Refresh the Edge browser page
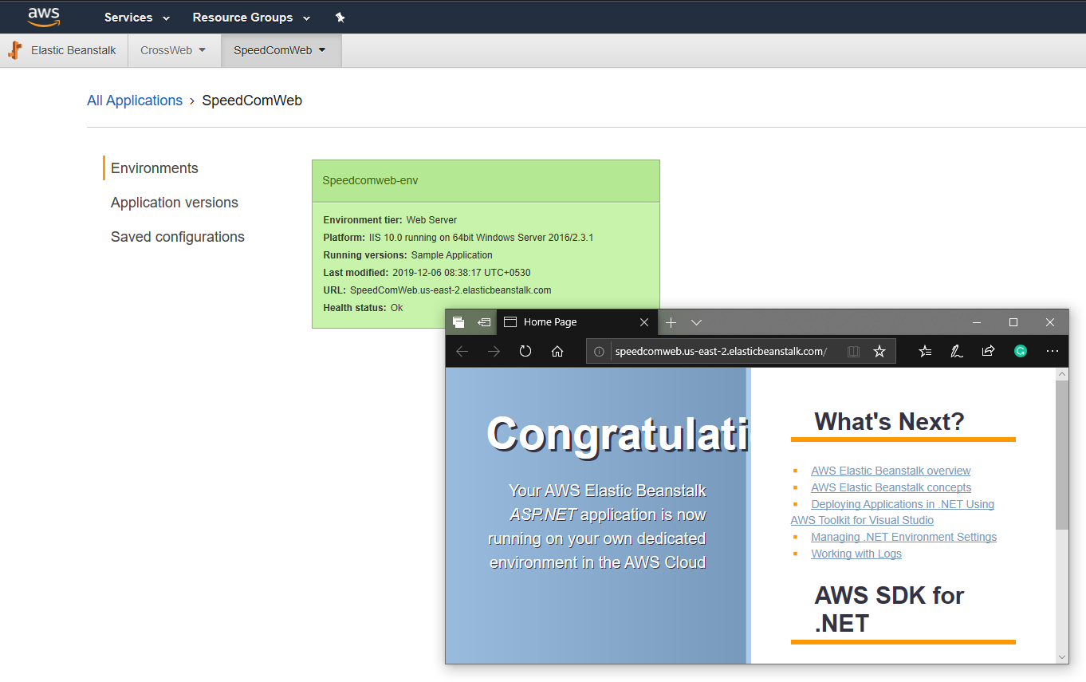 coord(525,351)
